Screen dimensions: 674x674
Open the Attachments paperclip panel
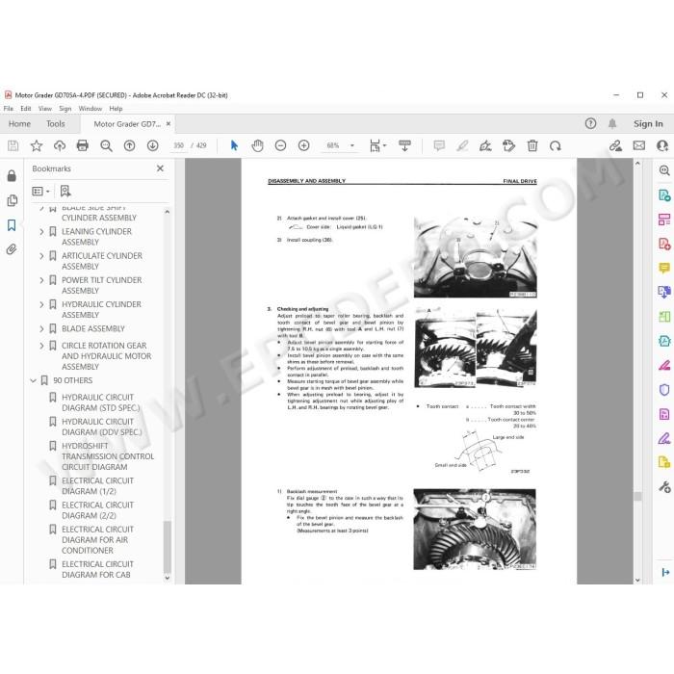point(12,249)
